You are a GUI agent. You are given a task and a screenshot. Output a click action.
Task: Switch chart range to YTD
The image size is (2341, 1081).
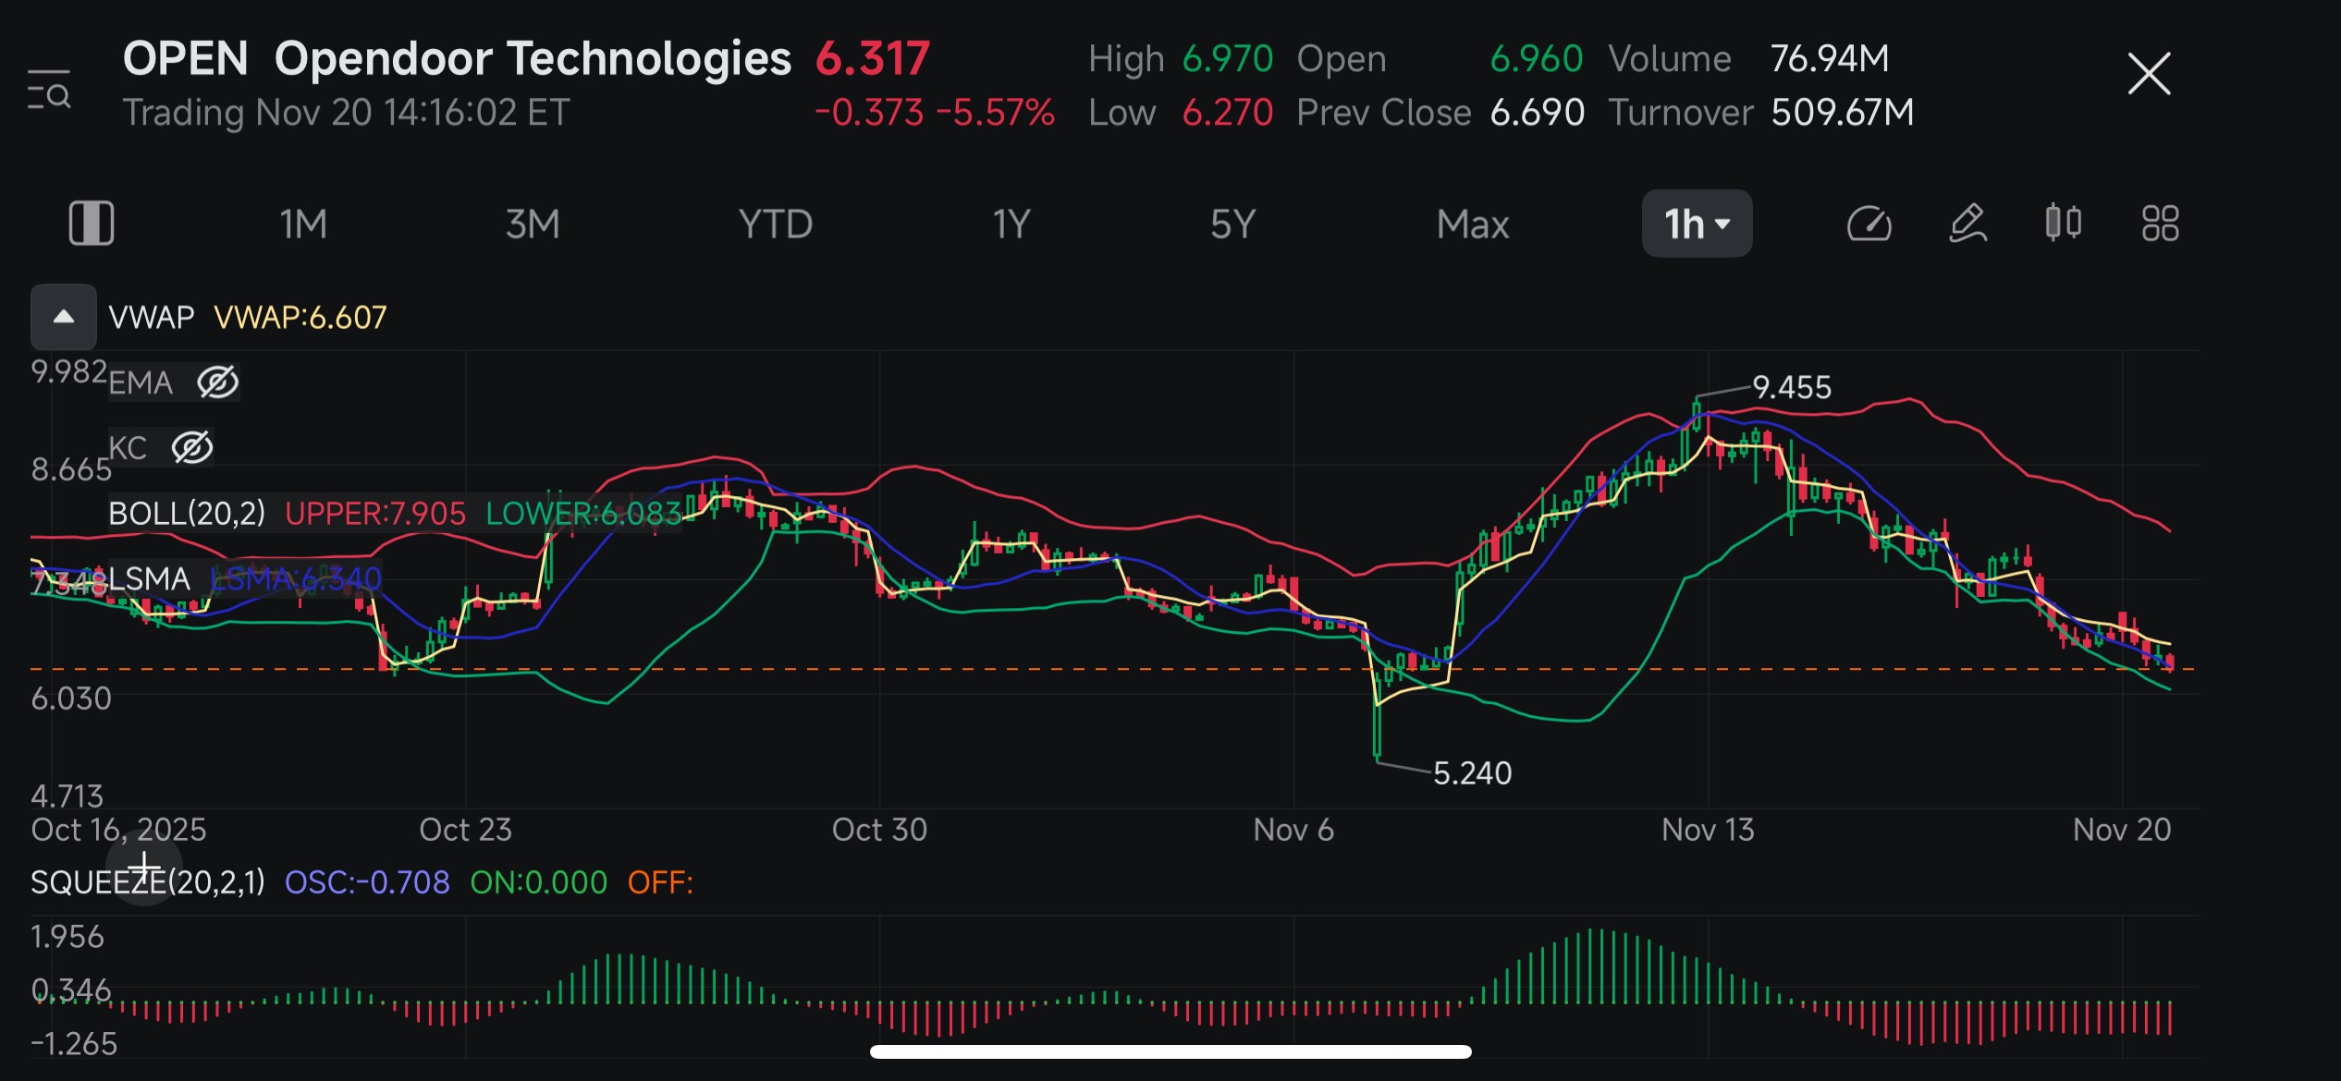[x=775, y=224]
